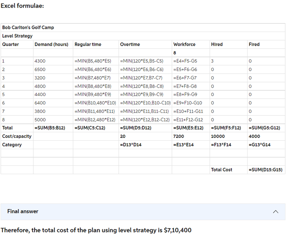The image size is (286, 236).
Task: Click the Cost/capacity row label
Action: [17, 136]
